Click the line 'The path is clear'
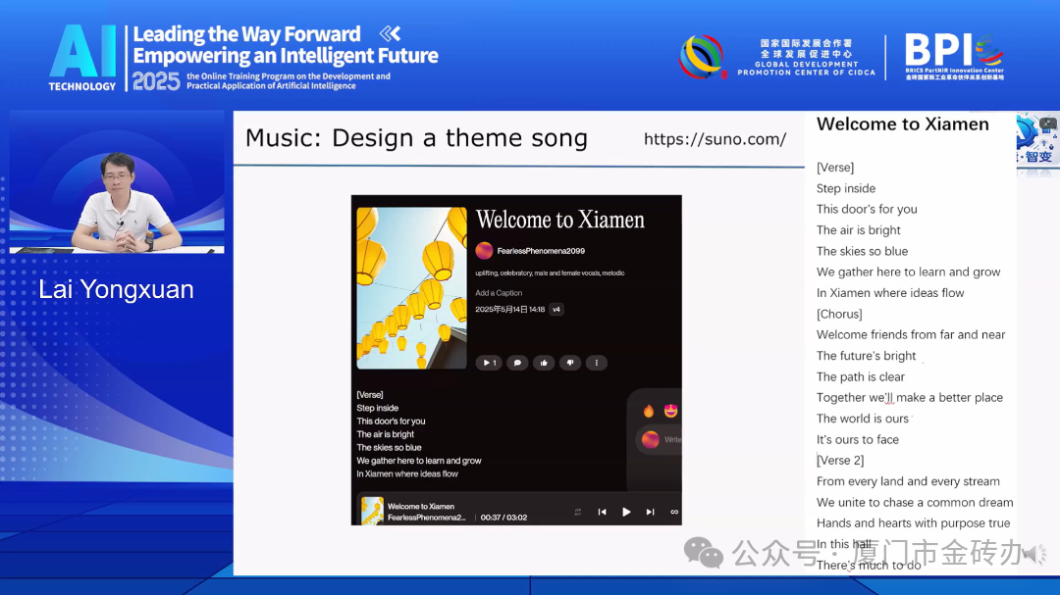1060x595 pixels. (x=861, y=376)
